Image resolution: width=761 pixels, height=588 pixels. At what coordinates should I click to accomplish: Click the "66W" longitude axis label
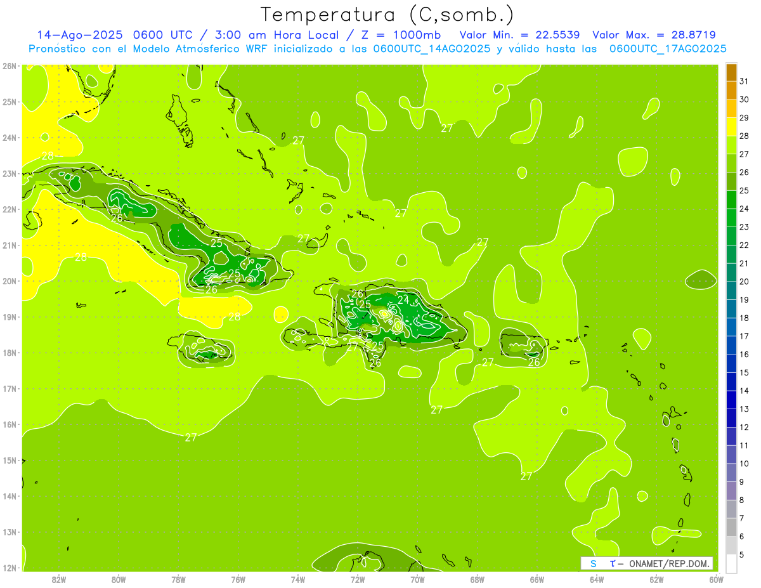[x=537, y=578]
